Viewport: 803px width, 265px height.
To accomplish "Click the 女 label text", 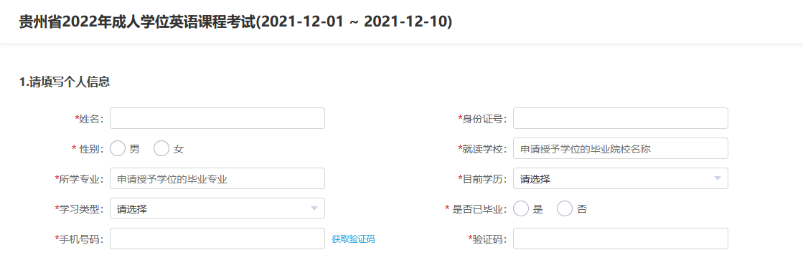I will [x=178, y=150].
